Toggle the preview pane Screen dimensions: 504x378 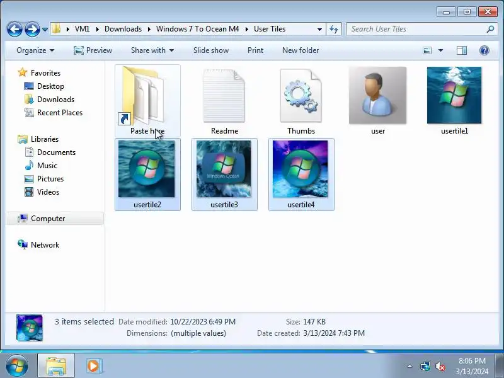coord(462,50)
